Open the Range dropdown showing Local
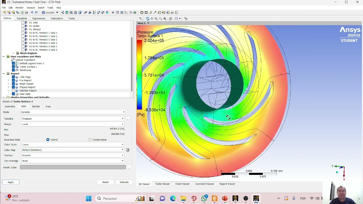Image resolution: width=363 pixels, height=204 pixels. pos(73,124)
